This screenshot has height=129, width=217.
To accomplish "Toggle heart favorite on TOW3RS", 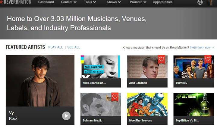I will pyautogui.click(x=208, y=59).
